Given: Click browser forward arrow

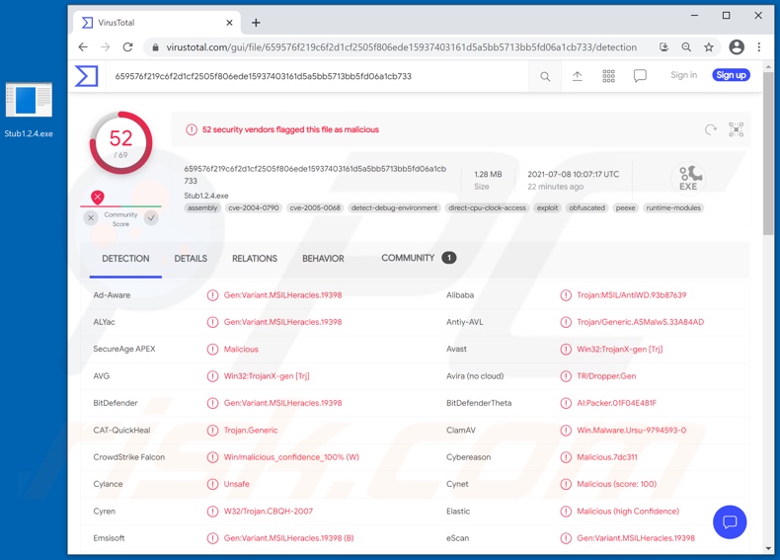Looking at the screenshot, I should [x=106, y=47].
